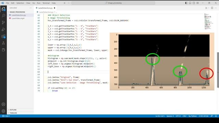This screenshot has height=123, width=219.
Task: Open editor More Actions ellipsis
Action: tap(216, 8)
